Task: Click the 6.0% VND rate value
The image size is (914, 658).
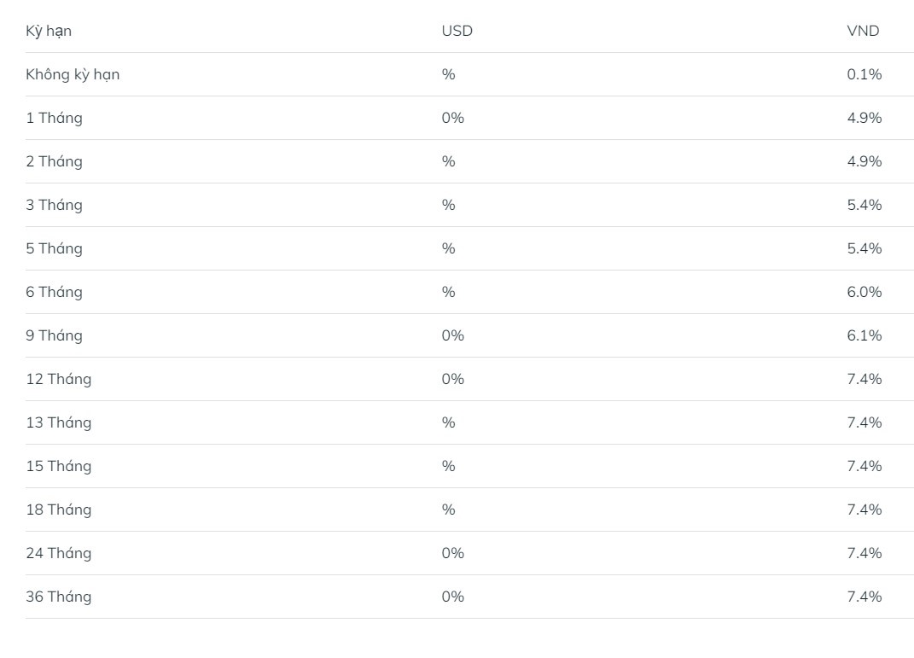Action: pyautogui.click(x=864, y=292)
